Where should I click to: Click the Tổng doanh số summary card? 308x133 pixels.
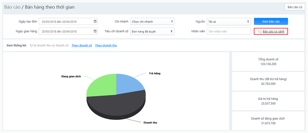click(x=268, y=61)
